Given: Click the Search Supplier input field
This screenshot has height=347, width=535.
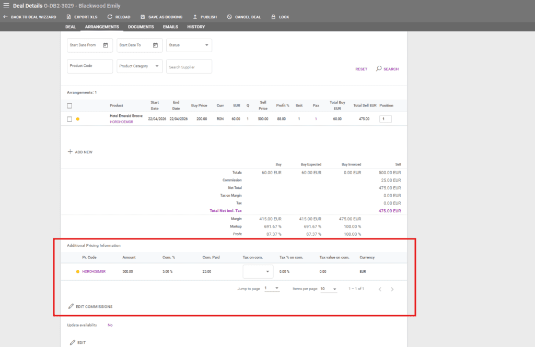Looking at the screenshot, I should pyautogui.click(x=189, y=67).
